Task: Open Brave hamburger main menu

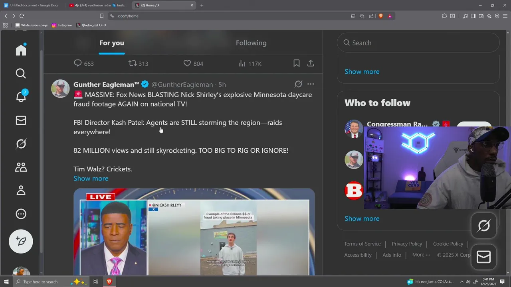Action: click(505, 16)
